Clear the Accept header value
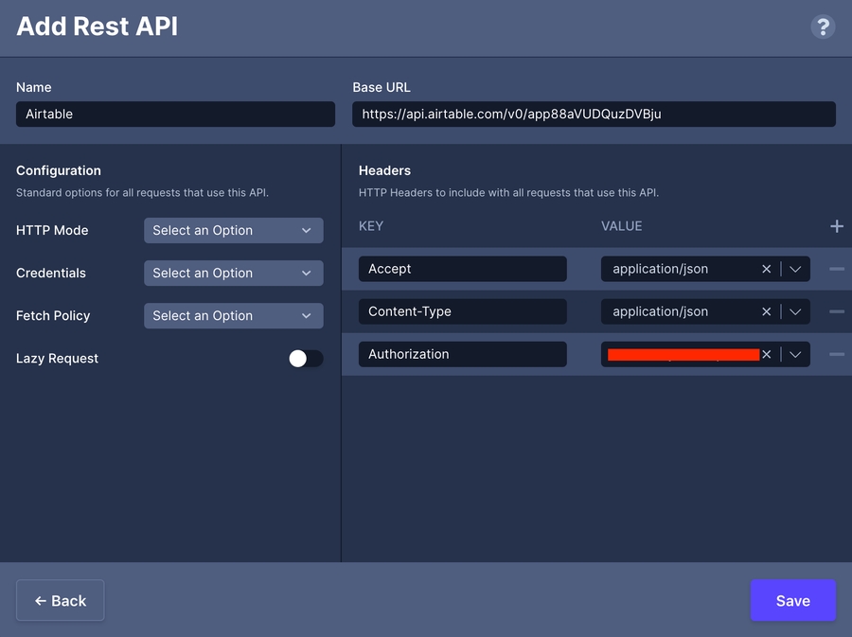The width and height of the screenshot is (852, 637). pos(767,269)
